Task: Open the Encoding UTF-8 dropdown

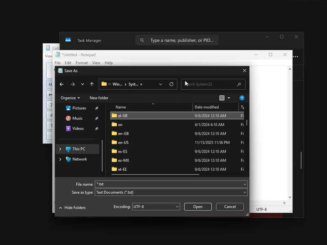Action: pos(156,207)
